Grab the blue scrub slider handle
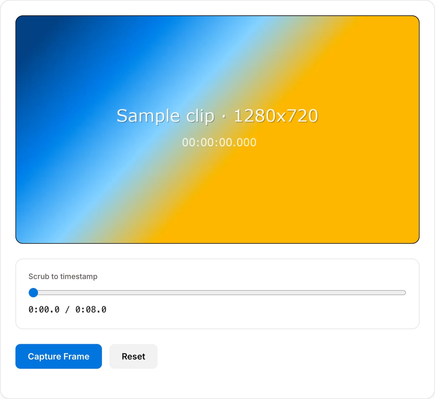 tap(33, 293)
